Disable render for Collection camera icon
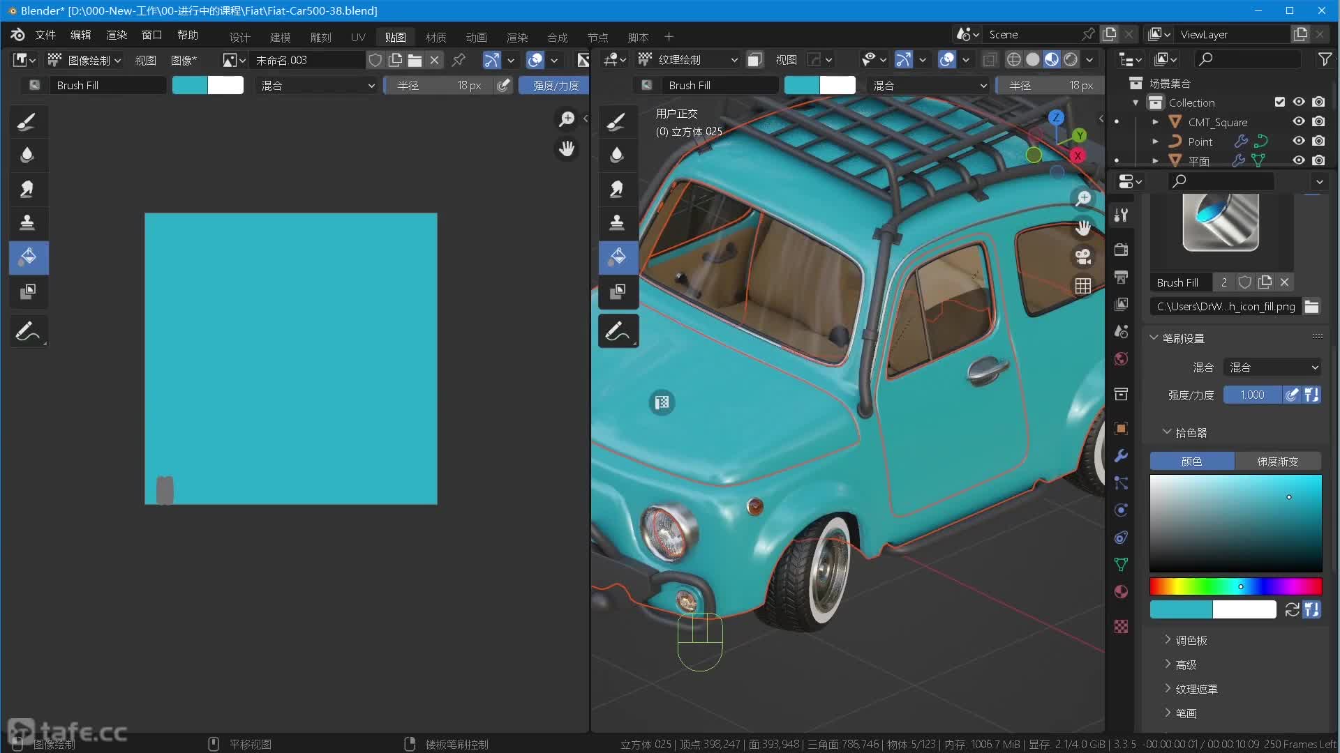The image size is (1340, 753). click(1318, 102)
